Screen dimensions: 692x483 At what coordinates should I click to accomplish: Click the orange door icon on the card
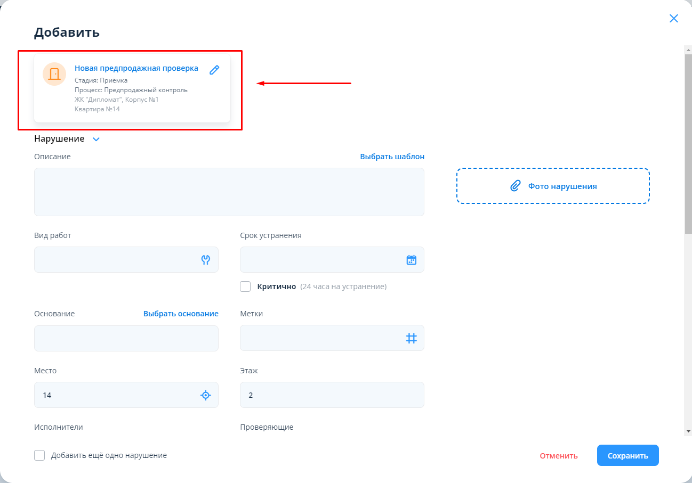click(54, 74)
